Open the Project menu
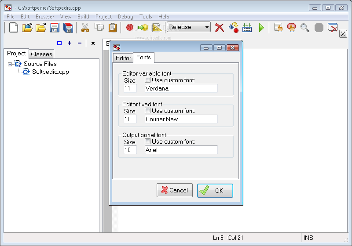 click(x=103, y=17)
